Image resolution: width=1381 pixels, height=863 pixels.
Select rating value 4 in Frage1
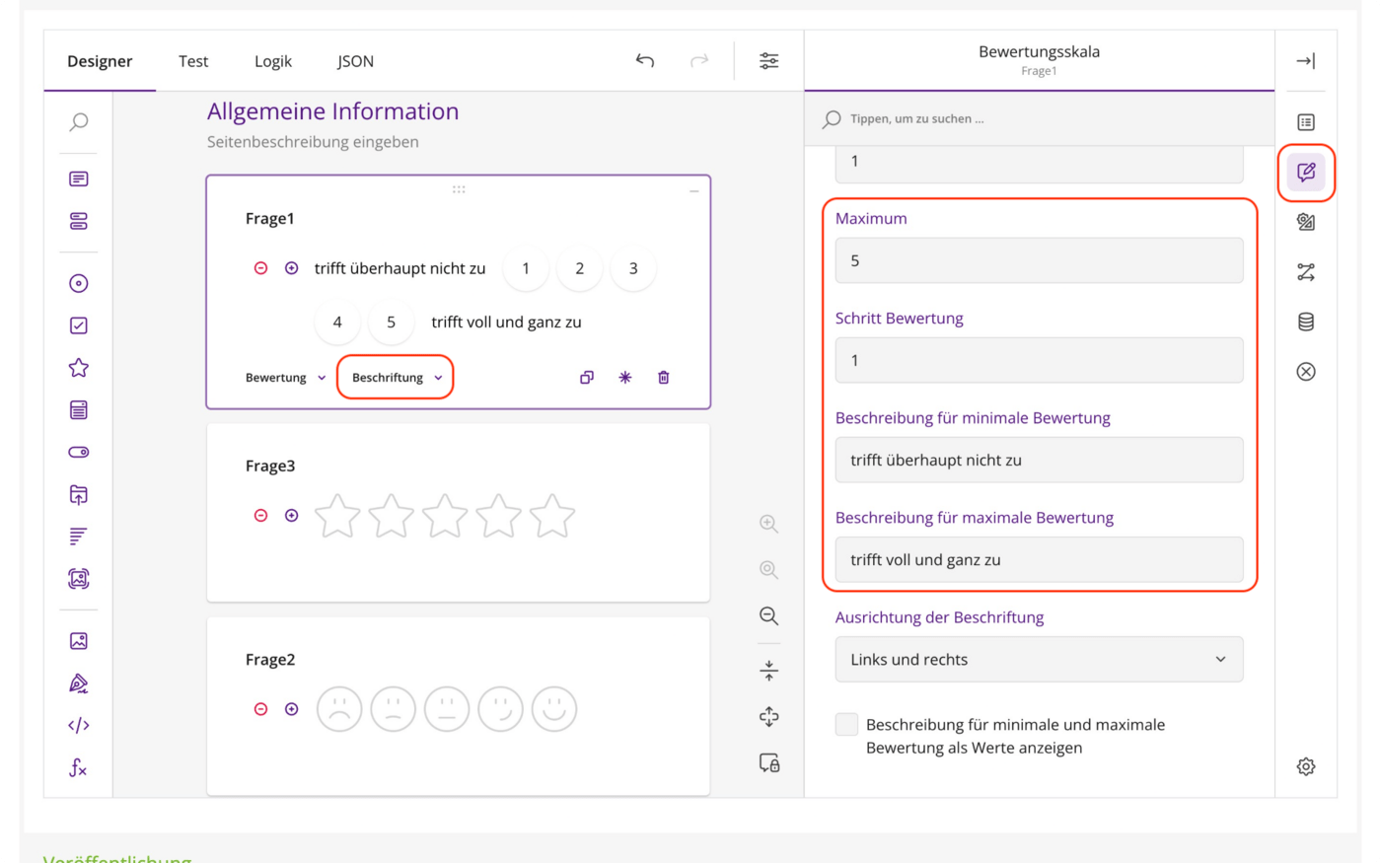[337, 323]
